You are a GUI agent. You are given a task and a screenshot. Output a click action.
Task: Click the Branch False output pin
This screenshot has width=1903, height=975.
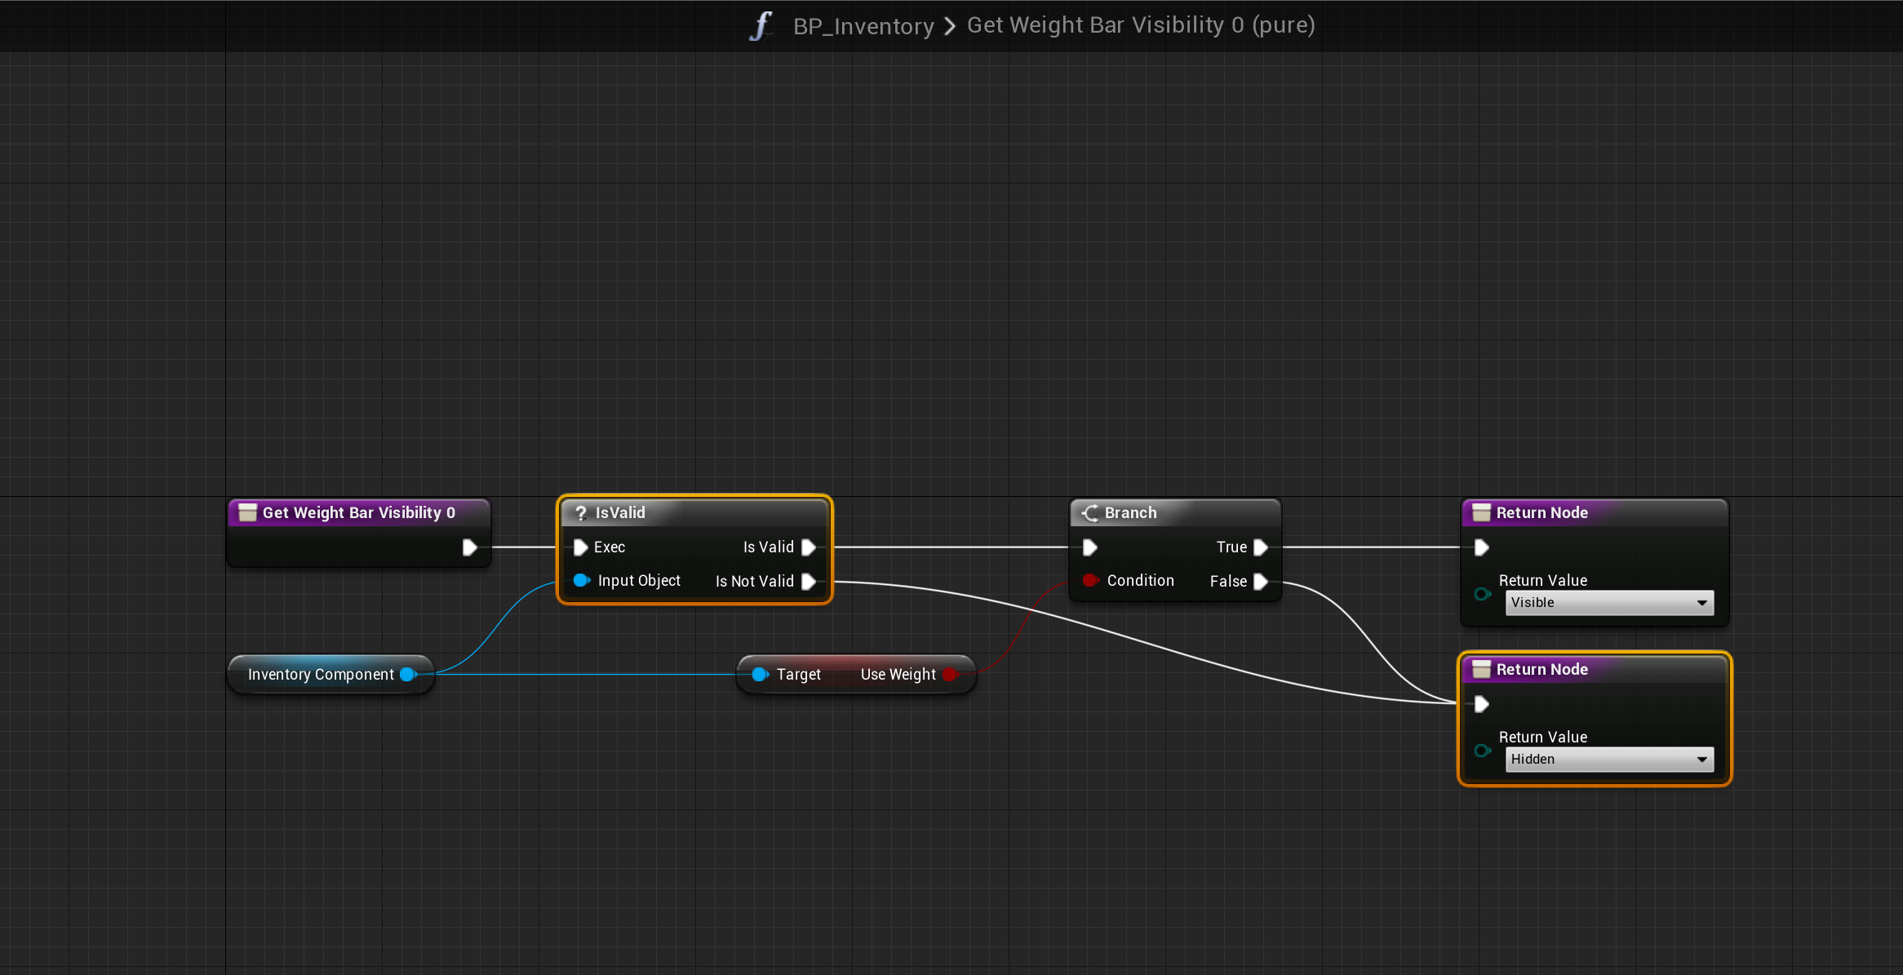pos(1261,582)
